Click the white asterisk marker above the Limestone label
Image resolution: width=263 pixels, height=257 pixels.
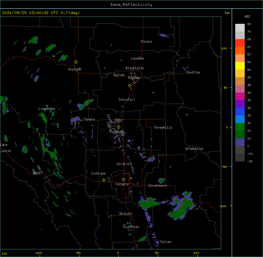47,106
